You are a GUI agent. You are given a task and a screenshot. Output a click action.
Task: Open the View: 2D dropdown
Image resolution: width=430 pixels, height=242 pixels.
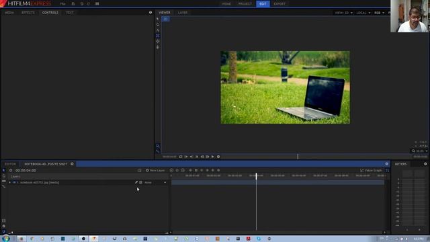(343, 13)
